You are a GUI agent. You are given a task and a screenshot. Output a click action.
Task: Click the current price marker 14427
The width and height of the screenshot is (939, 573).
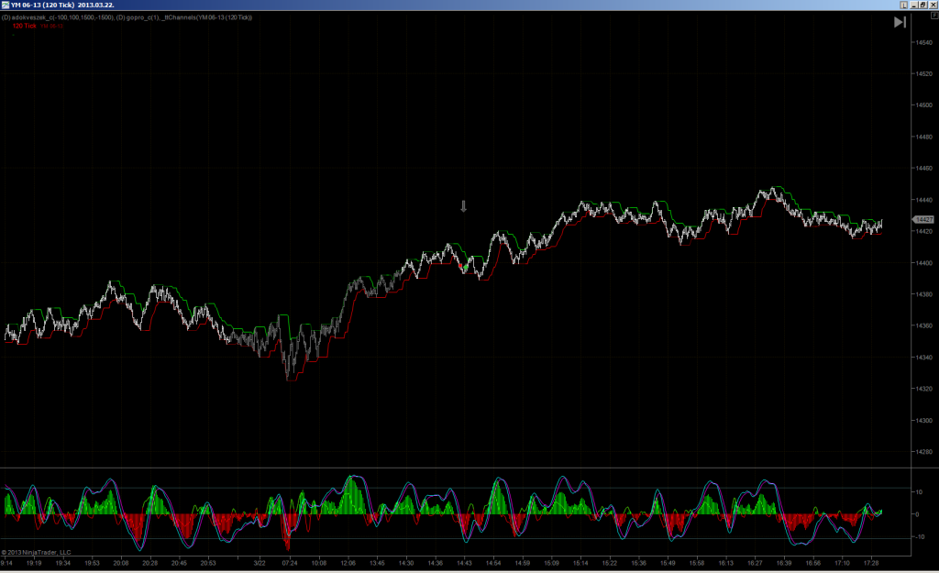coord(923,220)
